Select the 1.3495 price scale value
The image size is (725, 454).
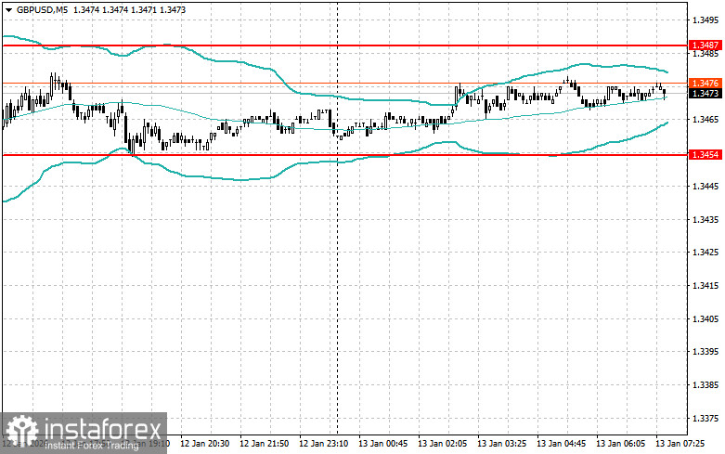706,19
